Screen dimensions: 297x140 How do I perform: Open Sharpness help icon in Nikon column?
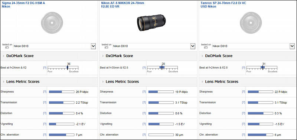tap(144, 91)
